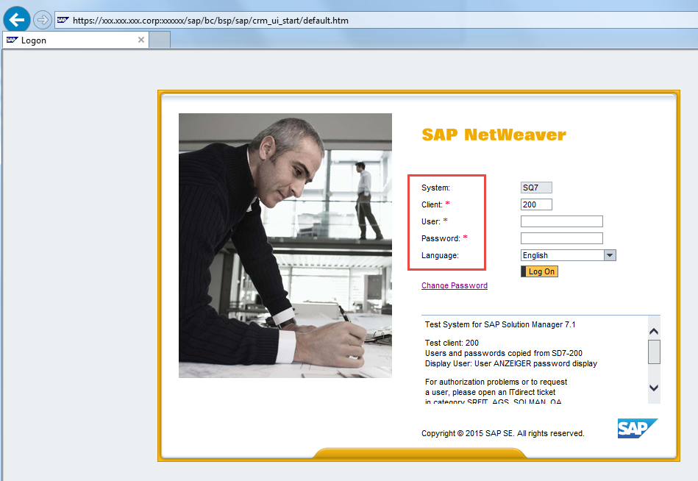Open a new blank browser tab
This screenshot has height=481, width=698.
(160, 40)
